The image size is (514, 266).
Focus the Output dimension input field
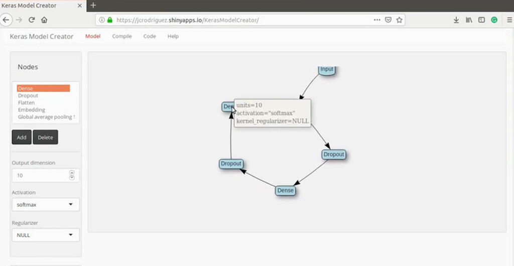46,176
